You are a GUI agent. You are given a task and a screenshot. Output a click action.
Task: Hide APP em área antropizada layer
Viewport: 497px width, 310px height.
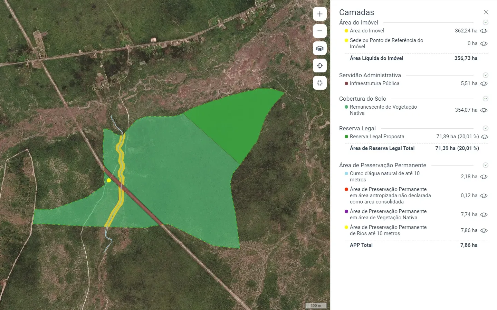pos(484,196)
